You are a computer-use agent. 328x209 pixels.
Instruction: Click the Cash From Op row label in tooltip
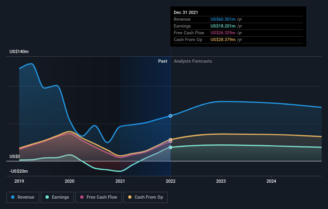188,39
